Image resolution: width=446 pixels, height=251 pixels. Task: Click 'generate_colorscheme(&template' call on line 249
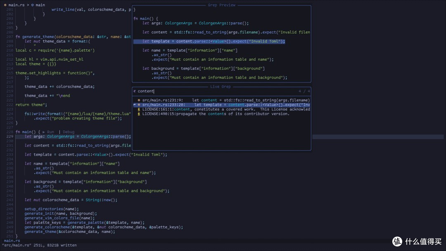(x=104, y=227)
